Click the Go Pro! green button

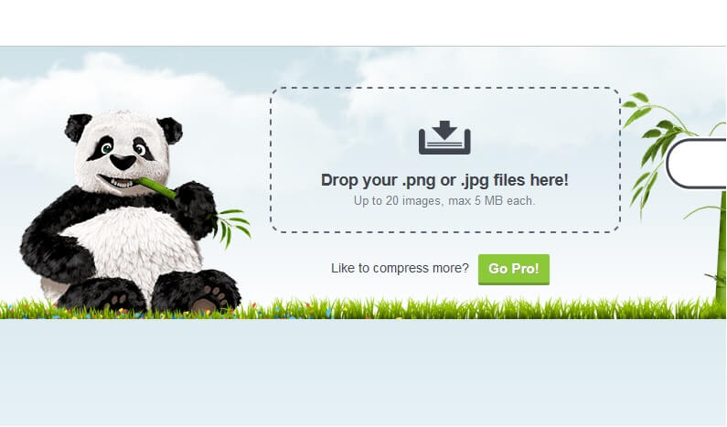[x=514, y=269]
